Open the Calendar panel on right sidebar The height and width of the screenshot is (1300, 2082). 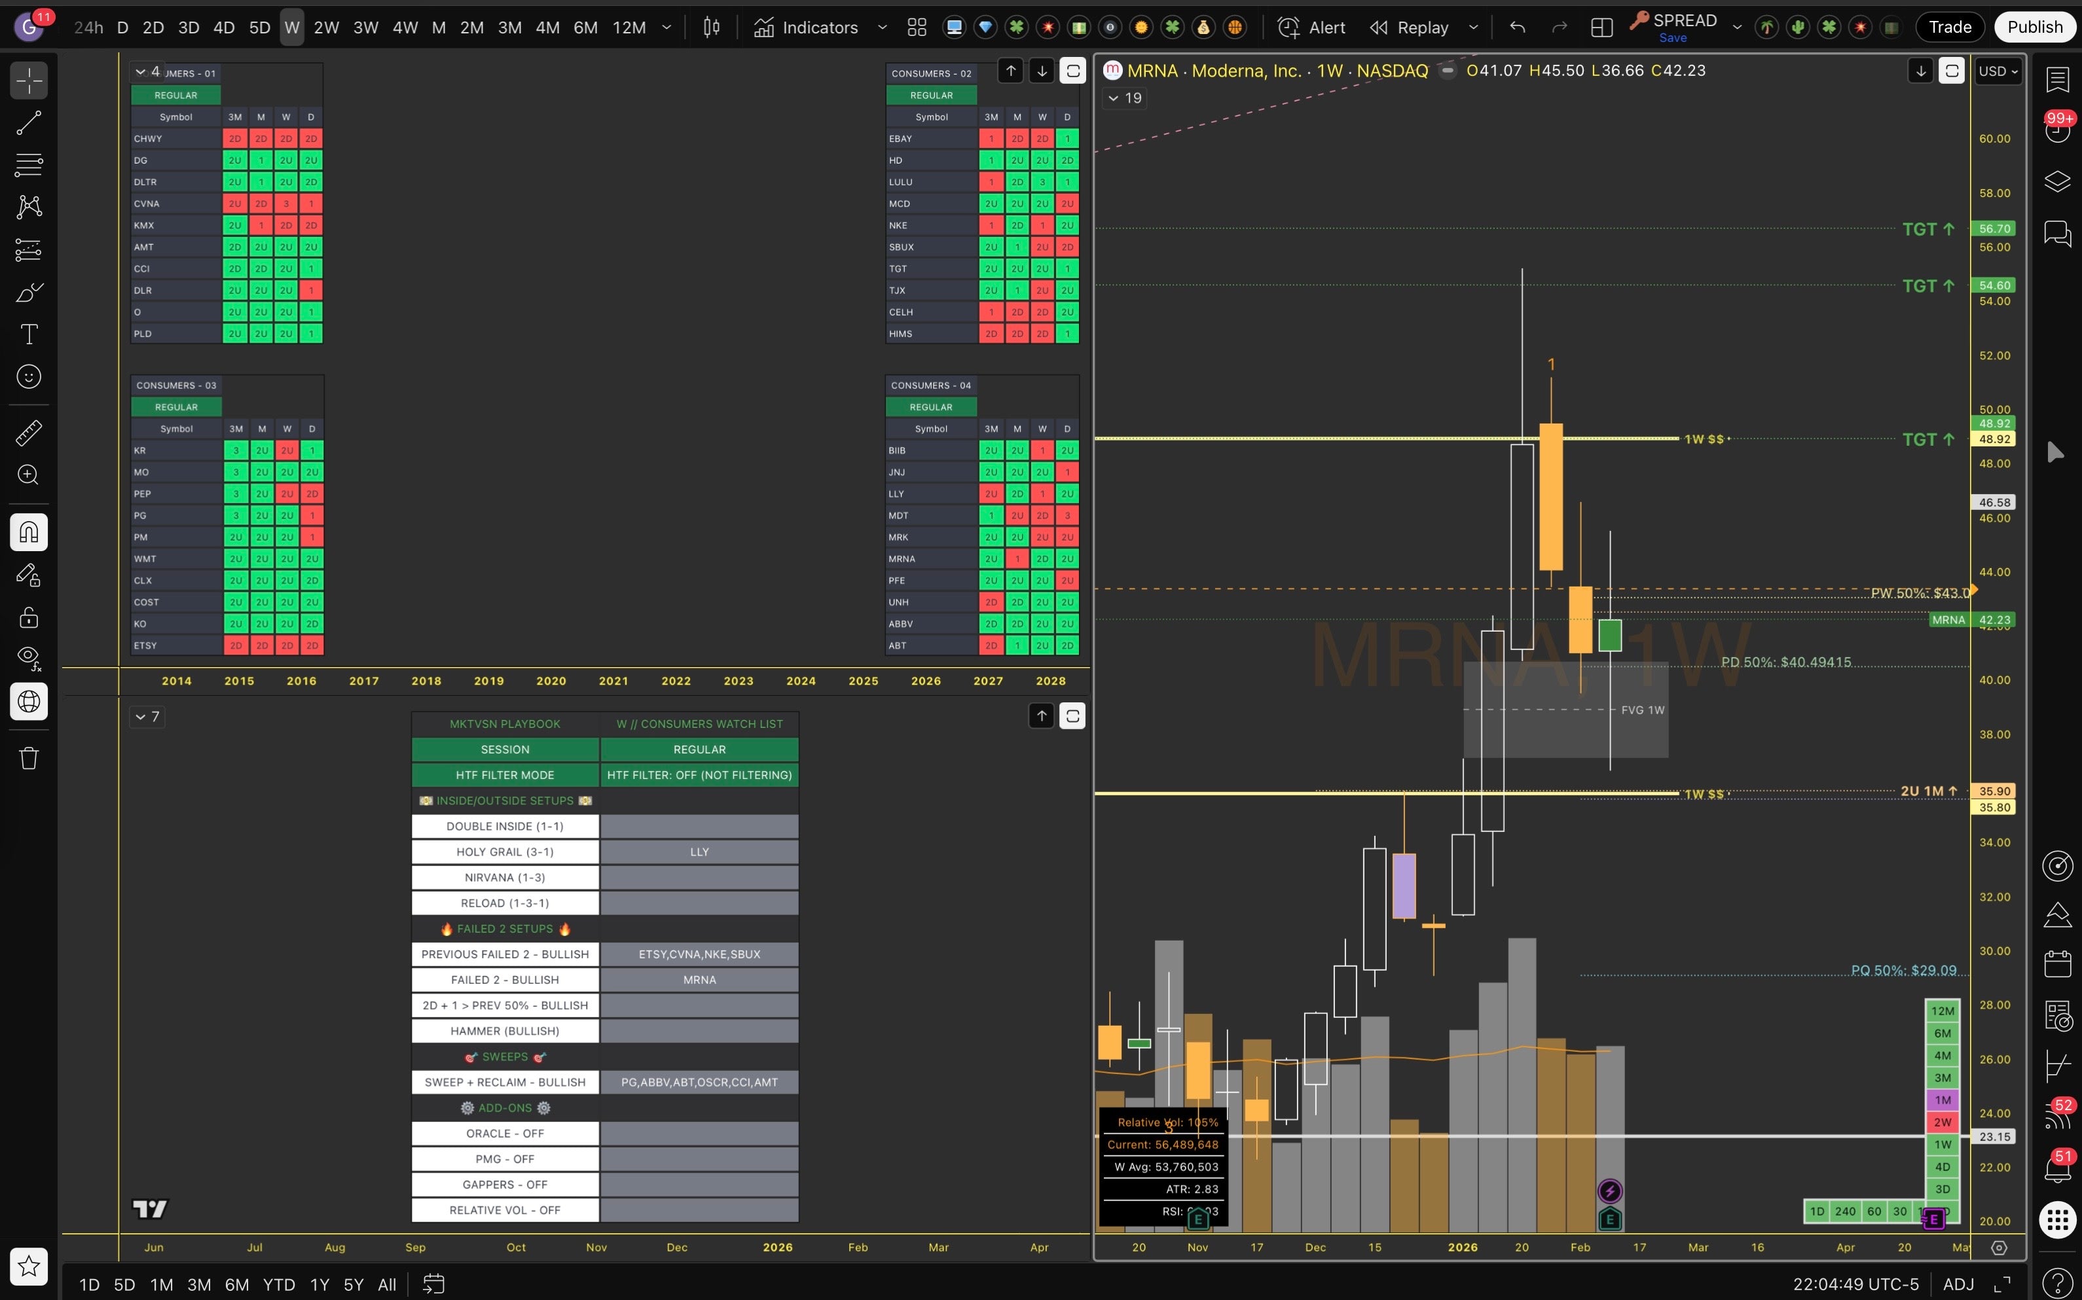2057,964
